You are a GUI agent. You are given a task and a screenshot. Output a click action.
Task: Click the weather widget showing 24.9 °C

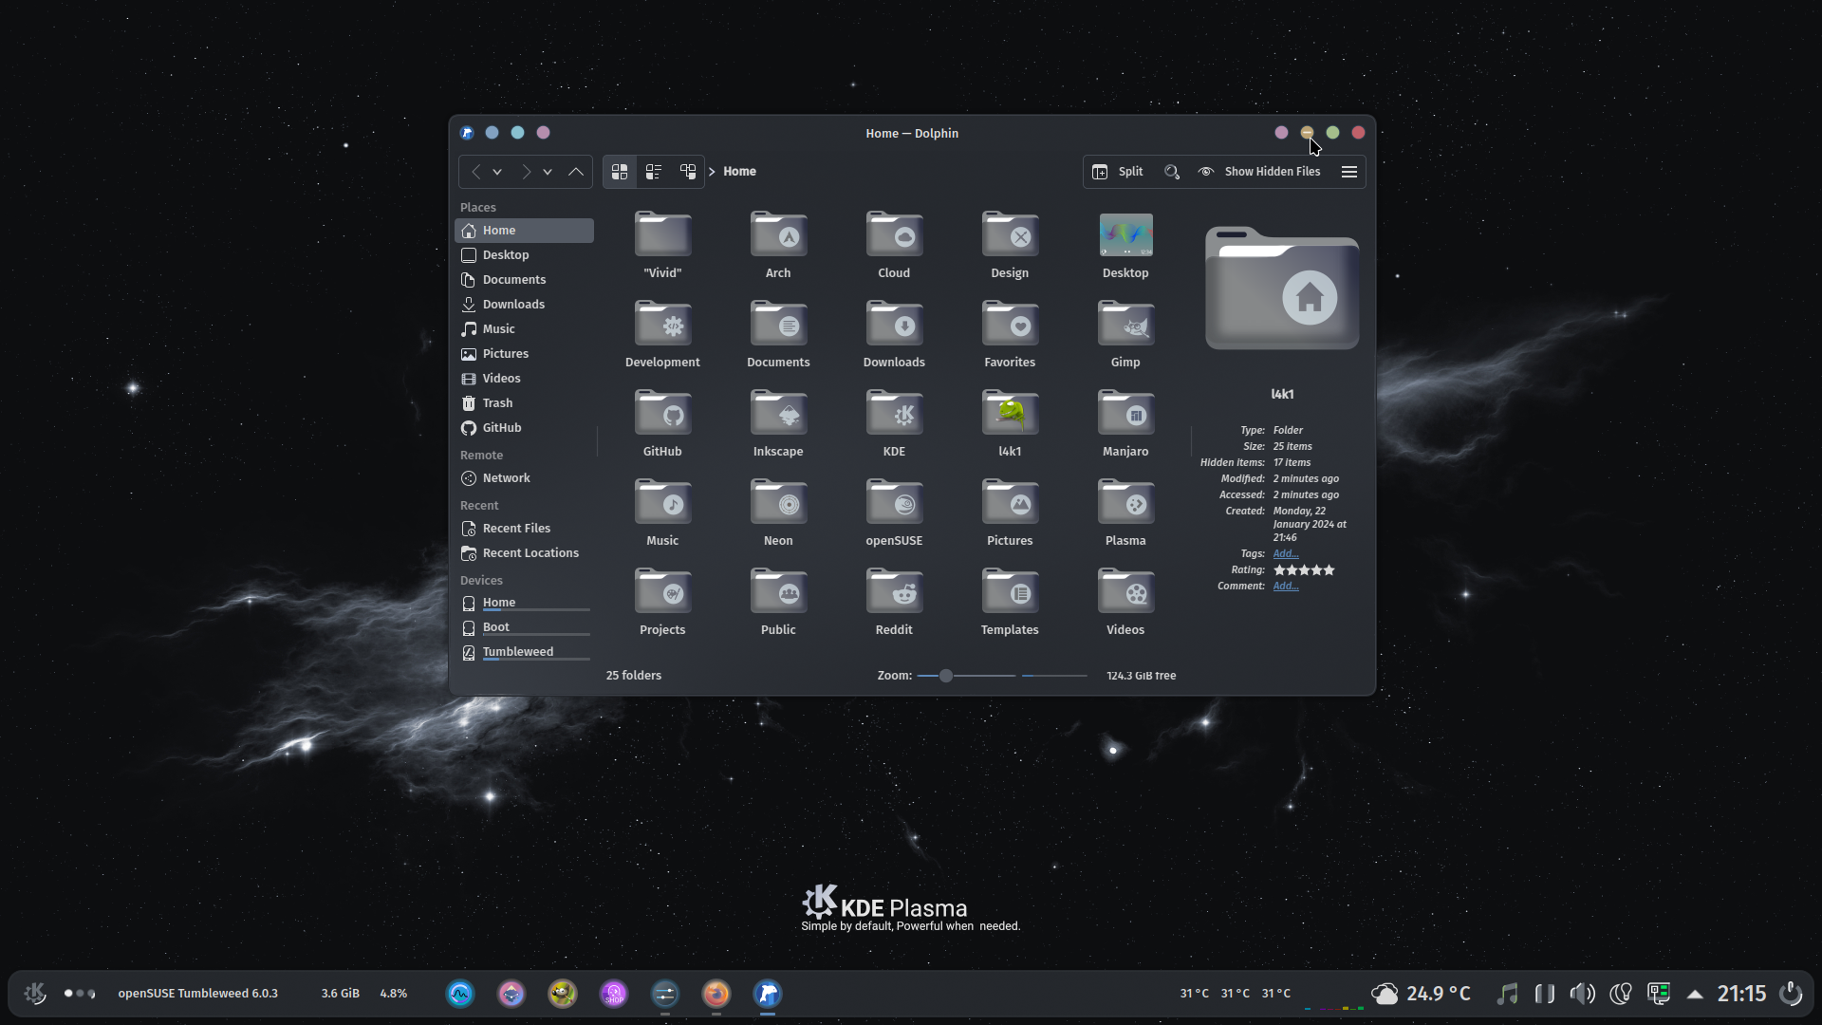1422,994
